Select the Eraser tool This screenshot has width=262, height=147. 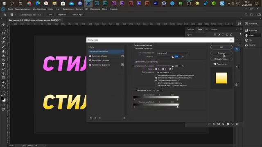click(x=3, y=56)
